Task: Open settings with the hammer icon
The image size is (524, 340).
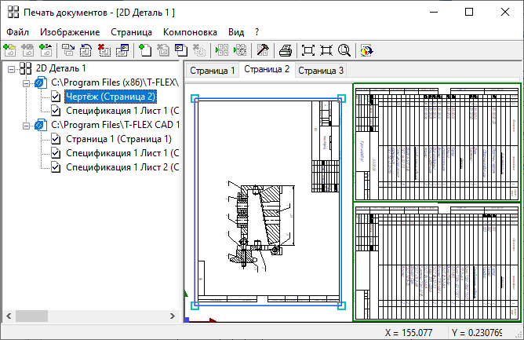Action: [x=263, y=50]
